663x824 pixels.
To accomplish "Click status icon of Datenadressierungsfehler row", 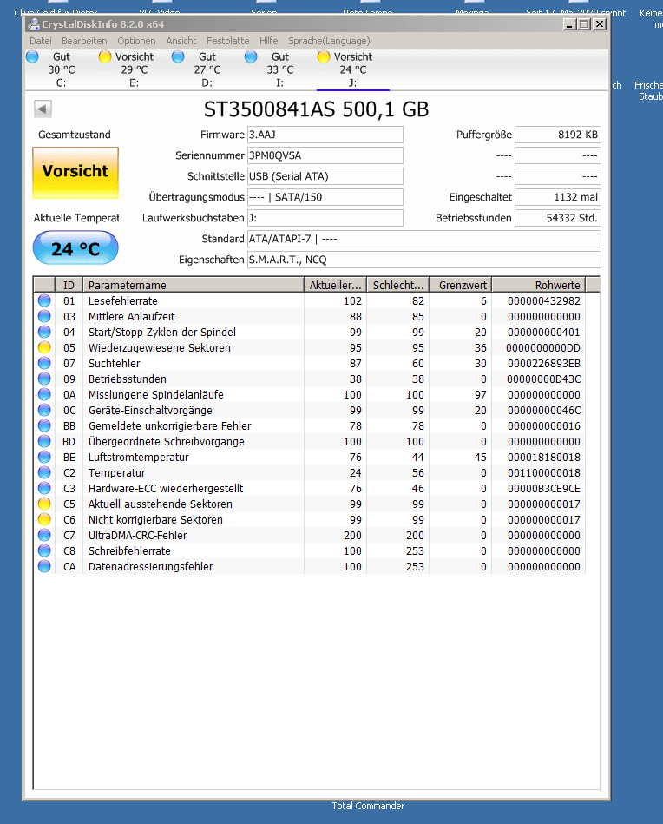I will [44, 566].
